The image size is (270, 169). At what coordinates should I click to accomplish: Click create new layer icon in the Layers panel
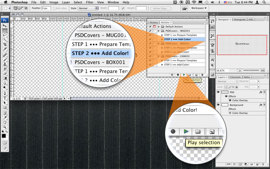coord(257,164)
